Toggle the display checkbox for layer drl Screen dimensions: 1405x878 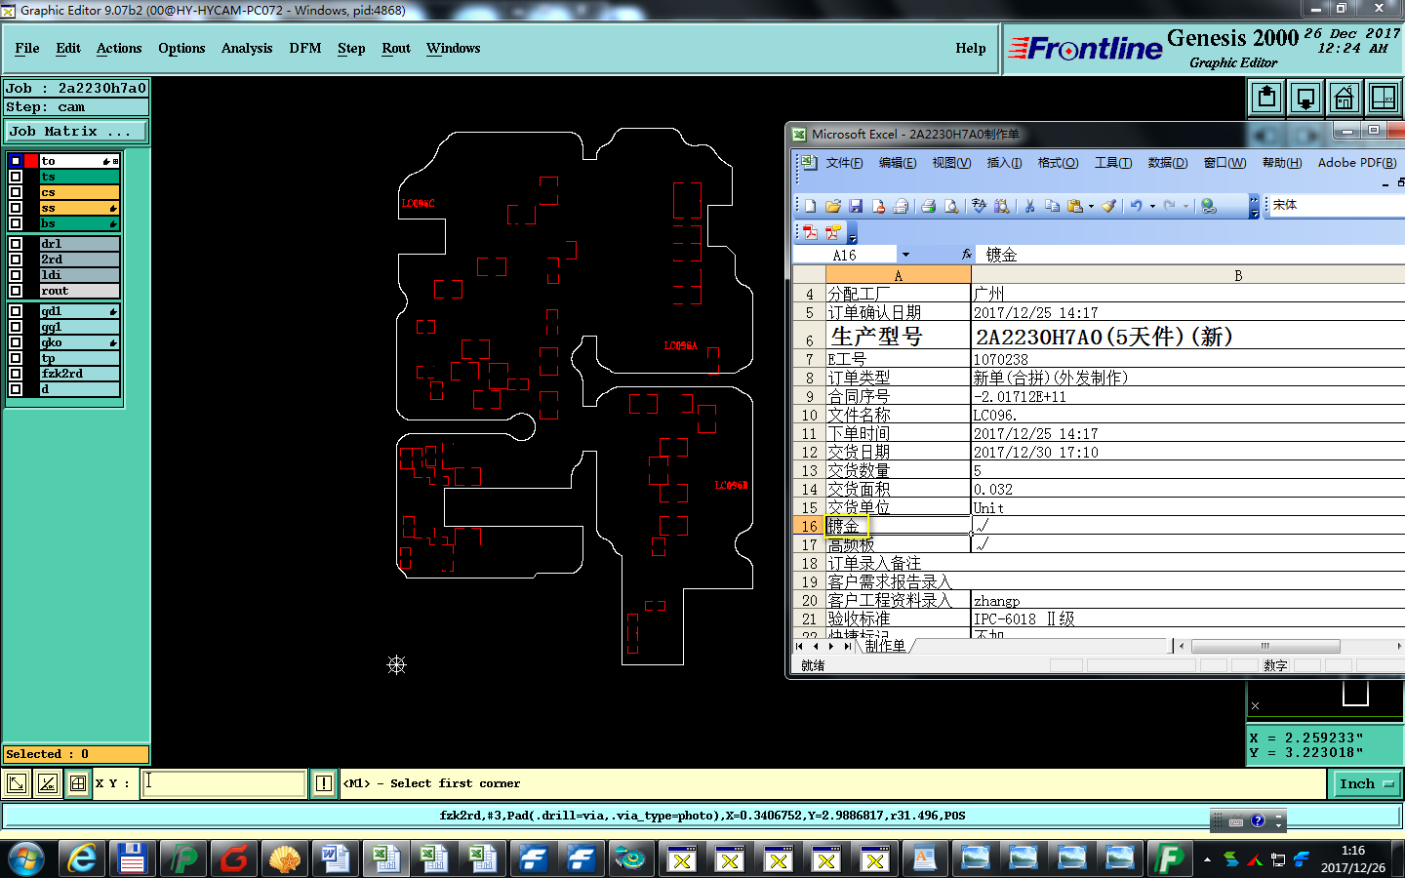(x=16, y=244)
